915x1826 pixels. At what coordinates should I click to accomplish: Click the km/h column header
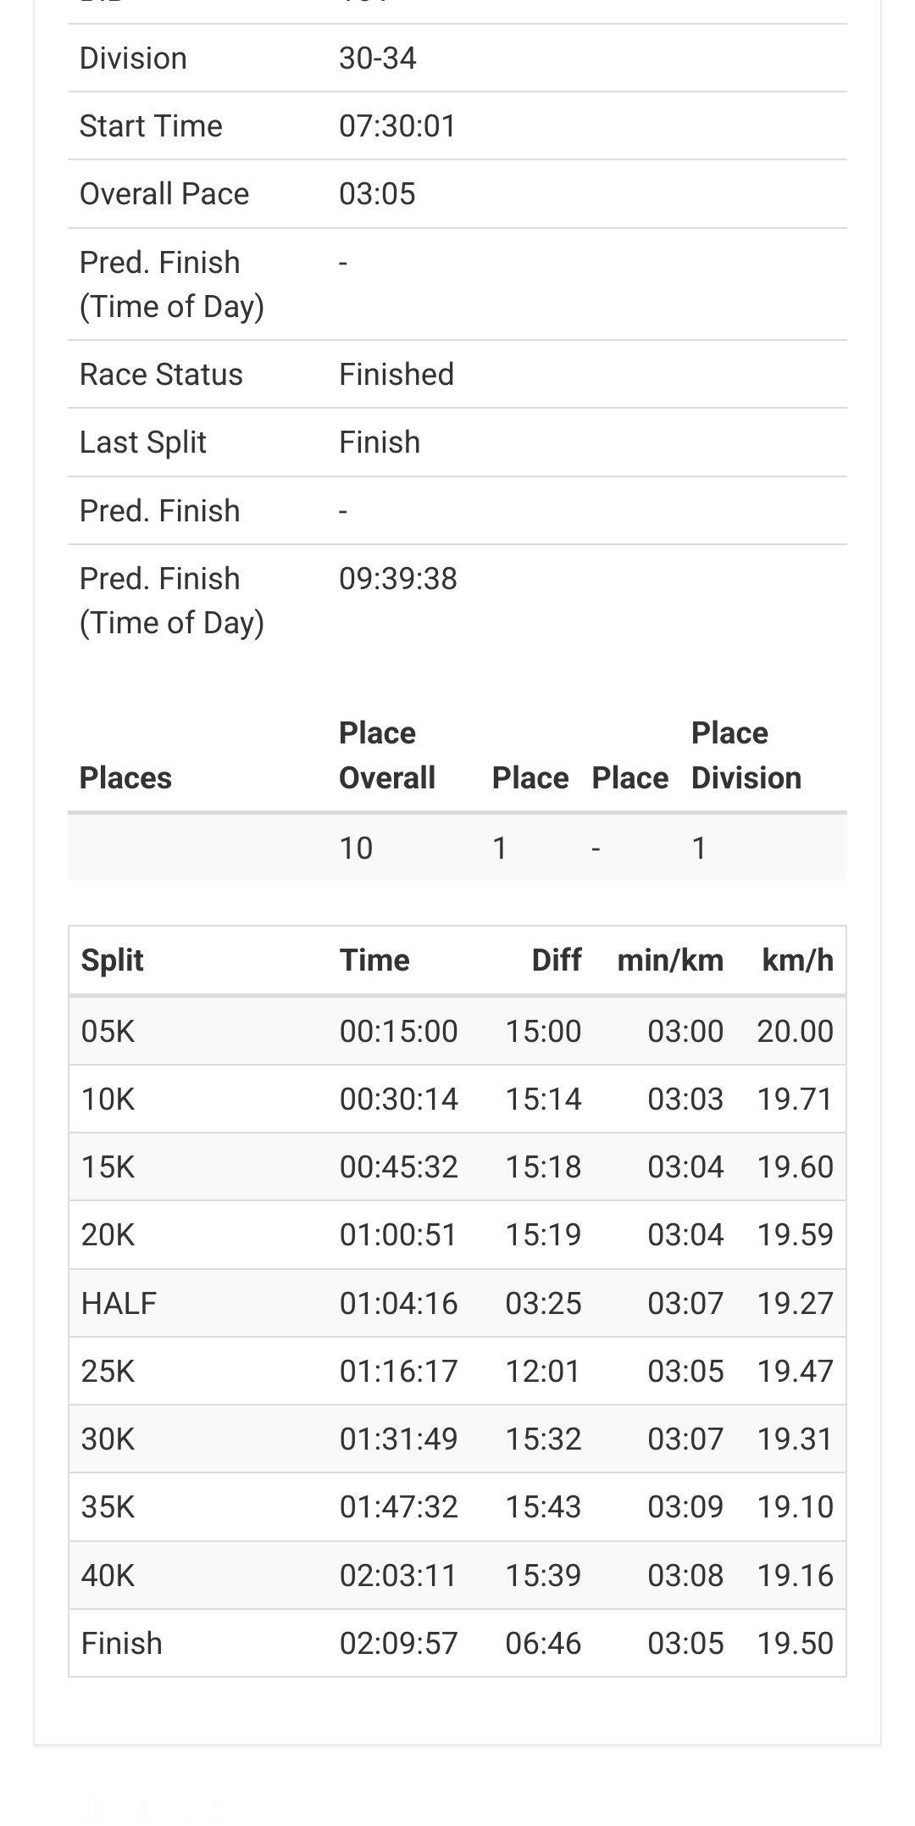point(797,960)
